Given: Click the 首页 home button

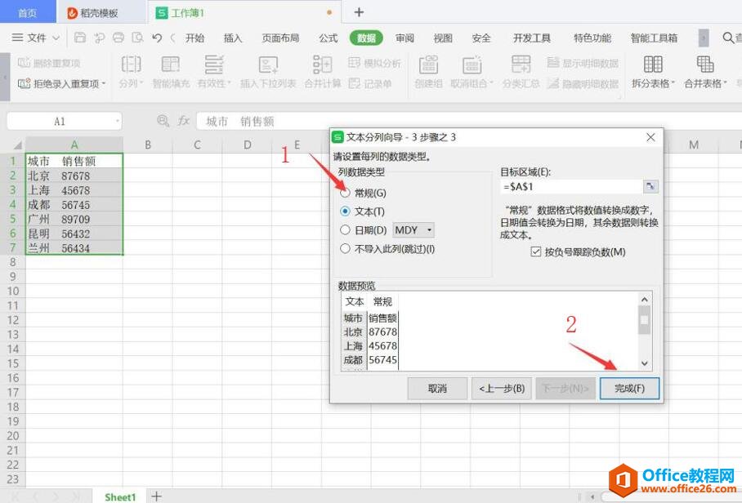Looking at the screenshot, I should (28, 13).
